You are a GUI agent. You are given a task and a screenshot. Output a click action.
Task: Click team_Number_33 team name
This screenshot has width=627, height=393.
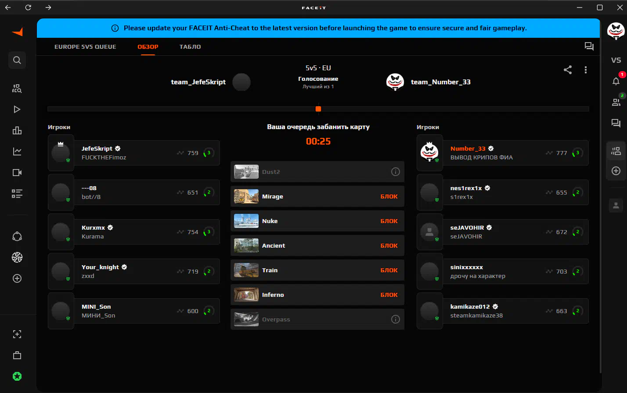coord(441,82)
